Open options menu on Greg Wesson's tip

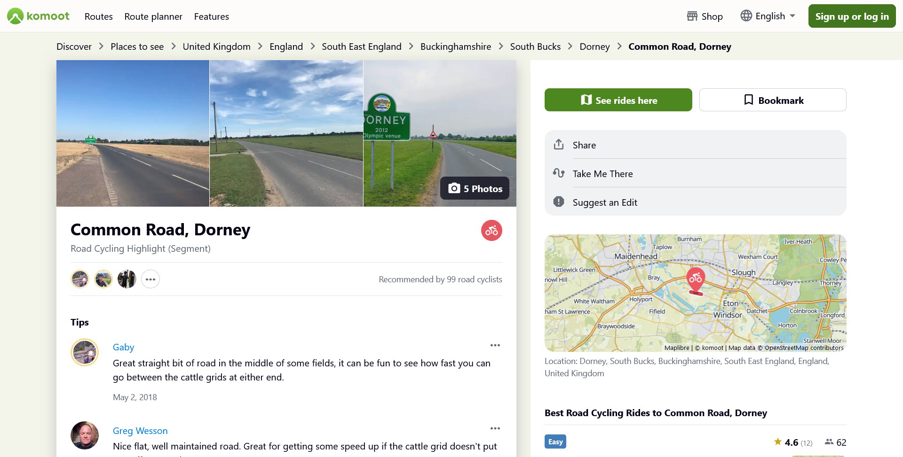495,428
